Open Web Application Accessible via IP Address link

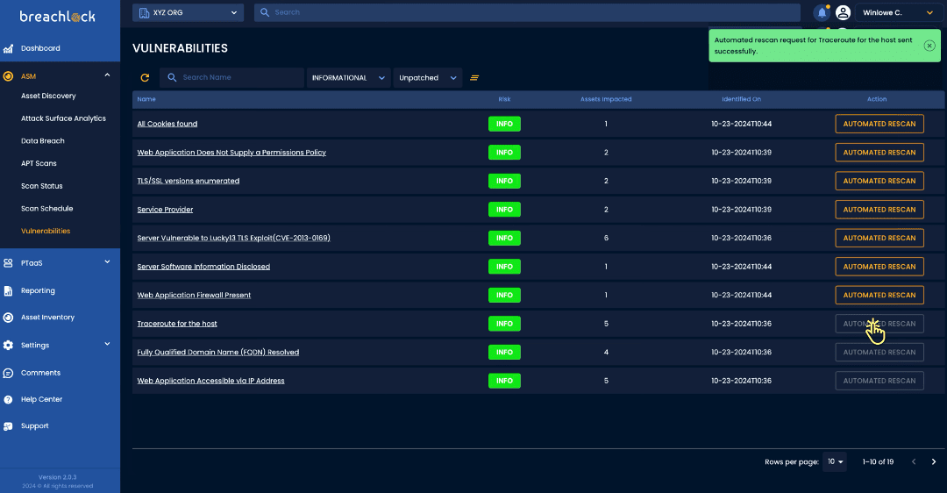[210, 381]
